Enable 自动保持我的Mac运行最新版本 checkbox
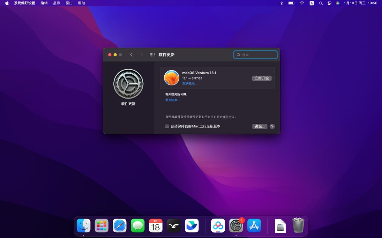Viewport: 382px width, 238px height. tap(167, 126)
